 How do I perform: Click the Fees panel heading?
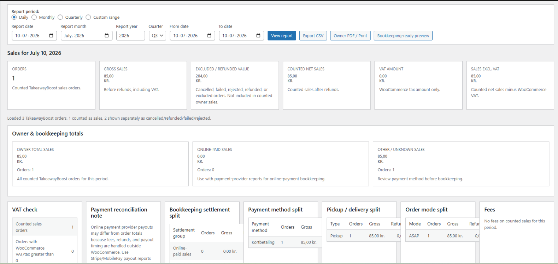click(489, 210)
